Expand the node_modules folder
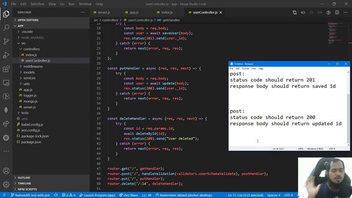Screen dimensions: 352x198 (x=51, y=37)
